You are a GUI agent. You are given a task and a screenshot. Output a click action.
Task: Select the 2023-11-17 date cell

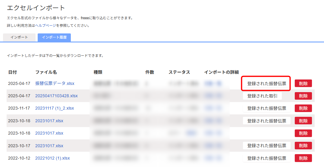[x=19, y=108]
